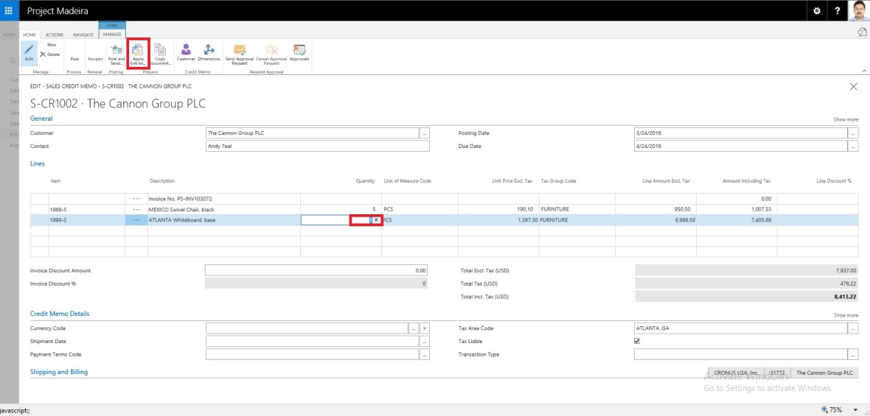The image size is (870, 416).
Task: Click Show more in General section
Action: tap(846, 119)
